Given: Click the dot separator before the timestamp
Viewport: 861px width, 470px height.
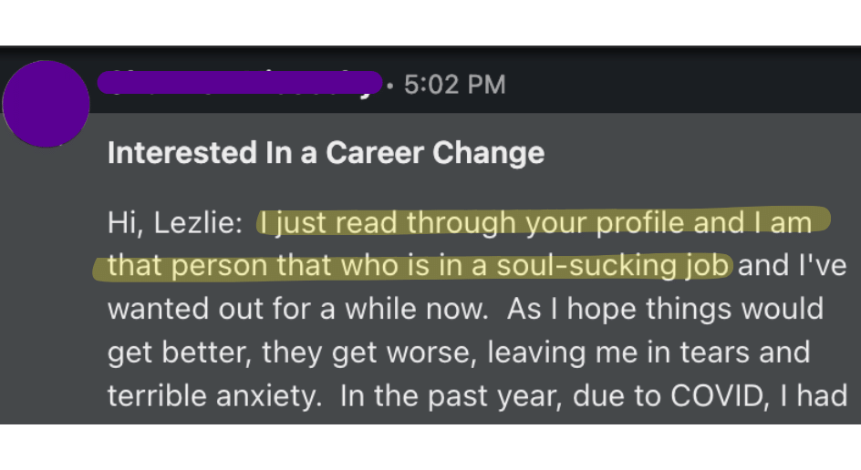Looking at the screenshot, I should pos(391,85).
